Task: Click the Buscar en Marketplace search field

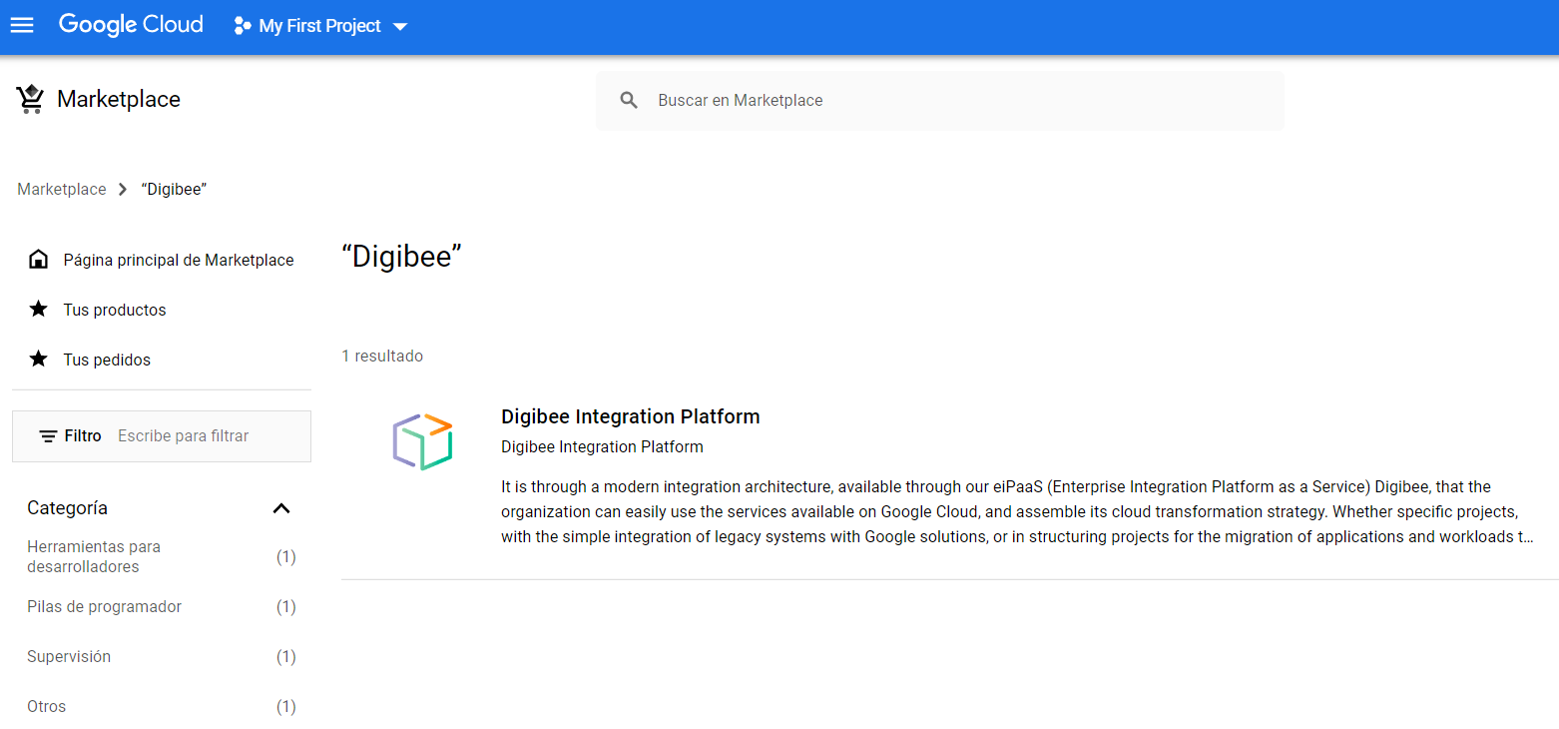Action: [x=958, y=101]
